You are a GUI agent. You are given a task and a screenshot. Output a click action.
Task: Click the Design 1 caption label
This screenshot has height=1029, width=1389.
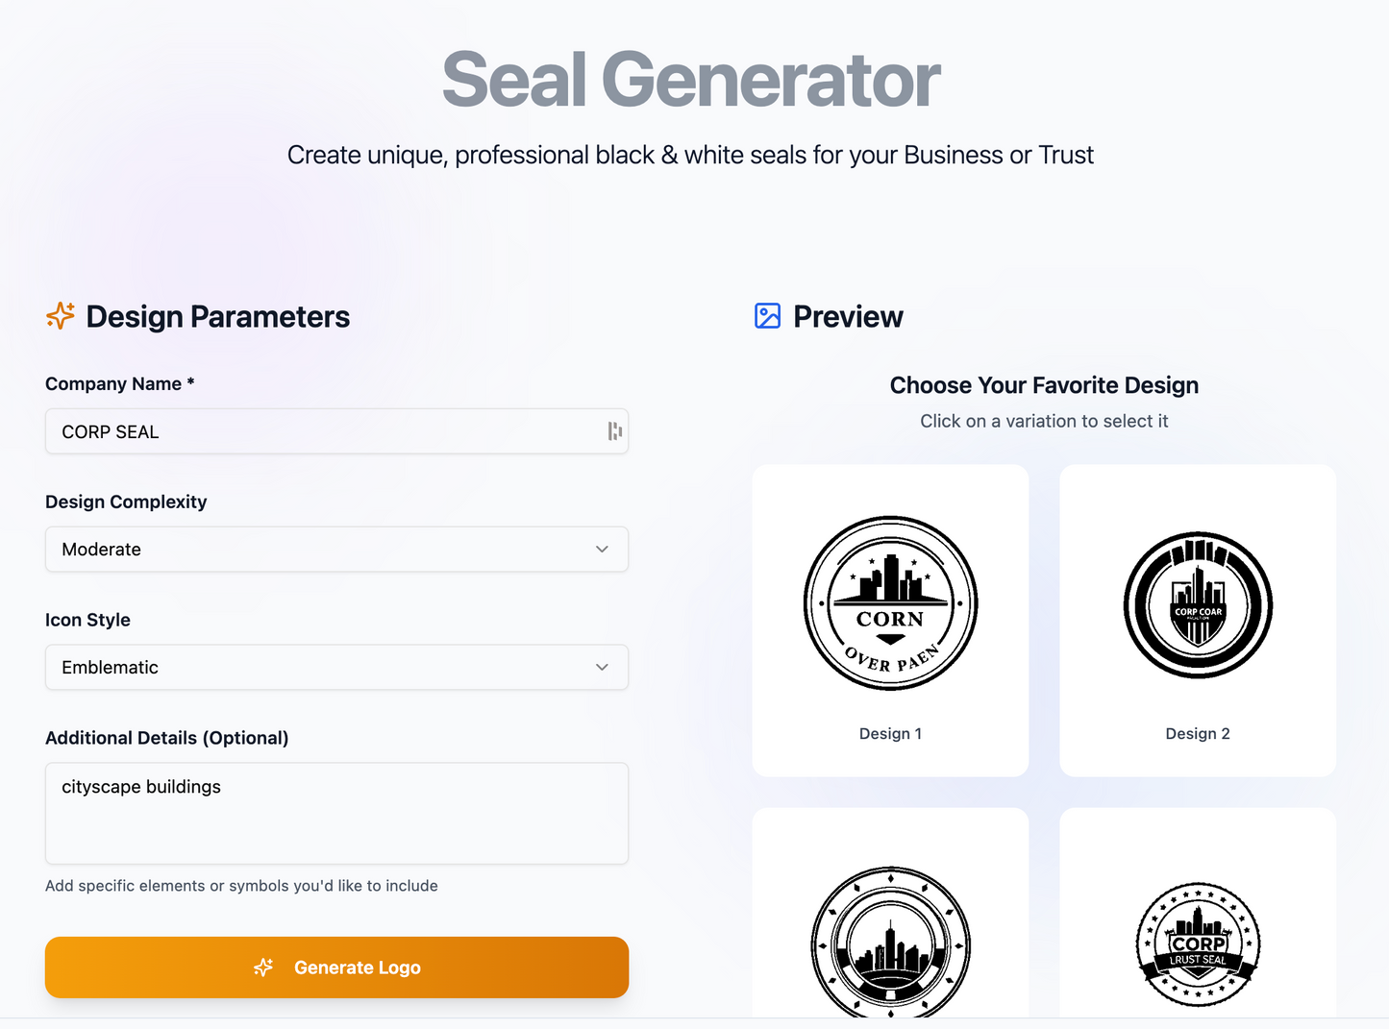(890, 733)
